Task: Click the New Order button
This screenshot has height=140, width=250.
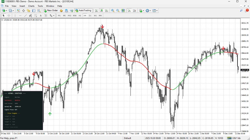Action: tap(51, 10)
